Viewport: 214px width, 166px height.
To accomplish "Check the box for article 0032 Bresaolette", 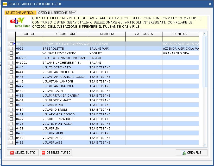I will (x=11, y=49).
